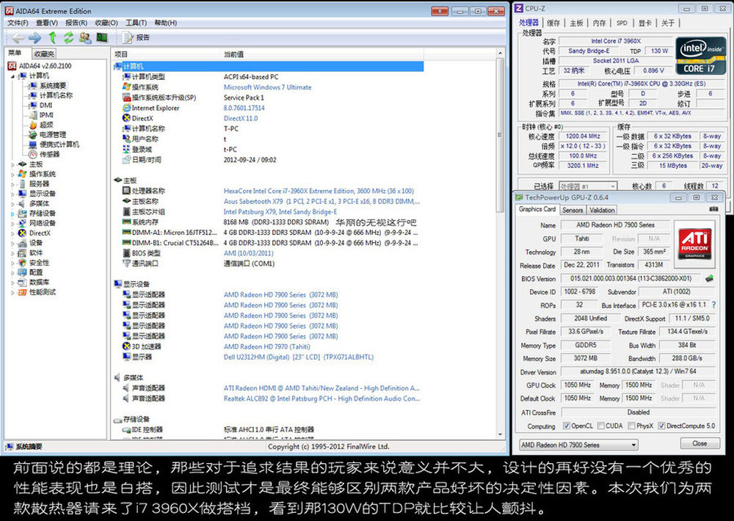
Task: Select DMI in the tree
Action: pyautogui.click(x=46, y=106)
